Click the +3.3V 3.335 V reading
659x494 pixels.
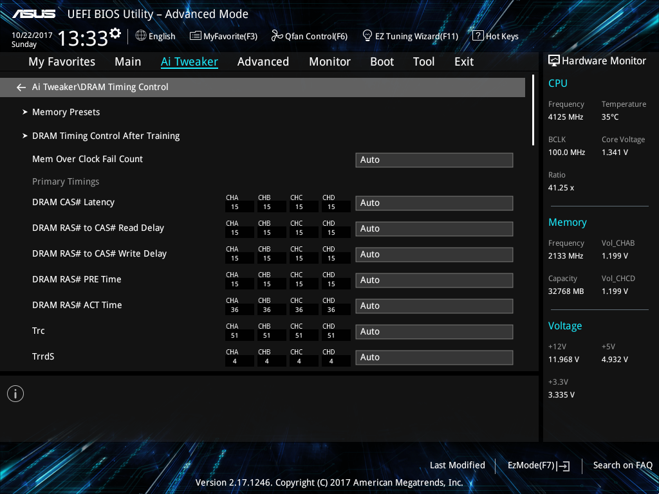(561, 394)
